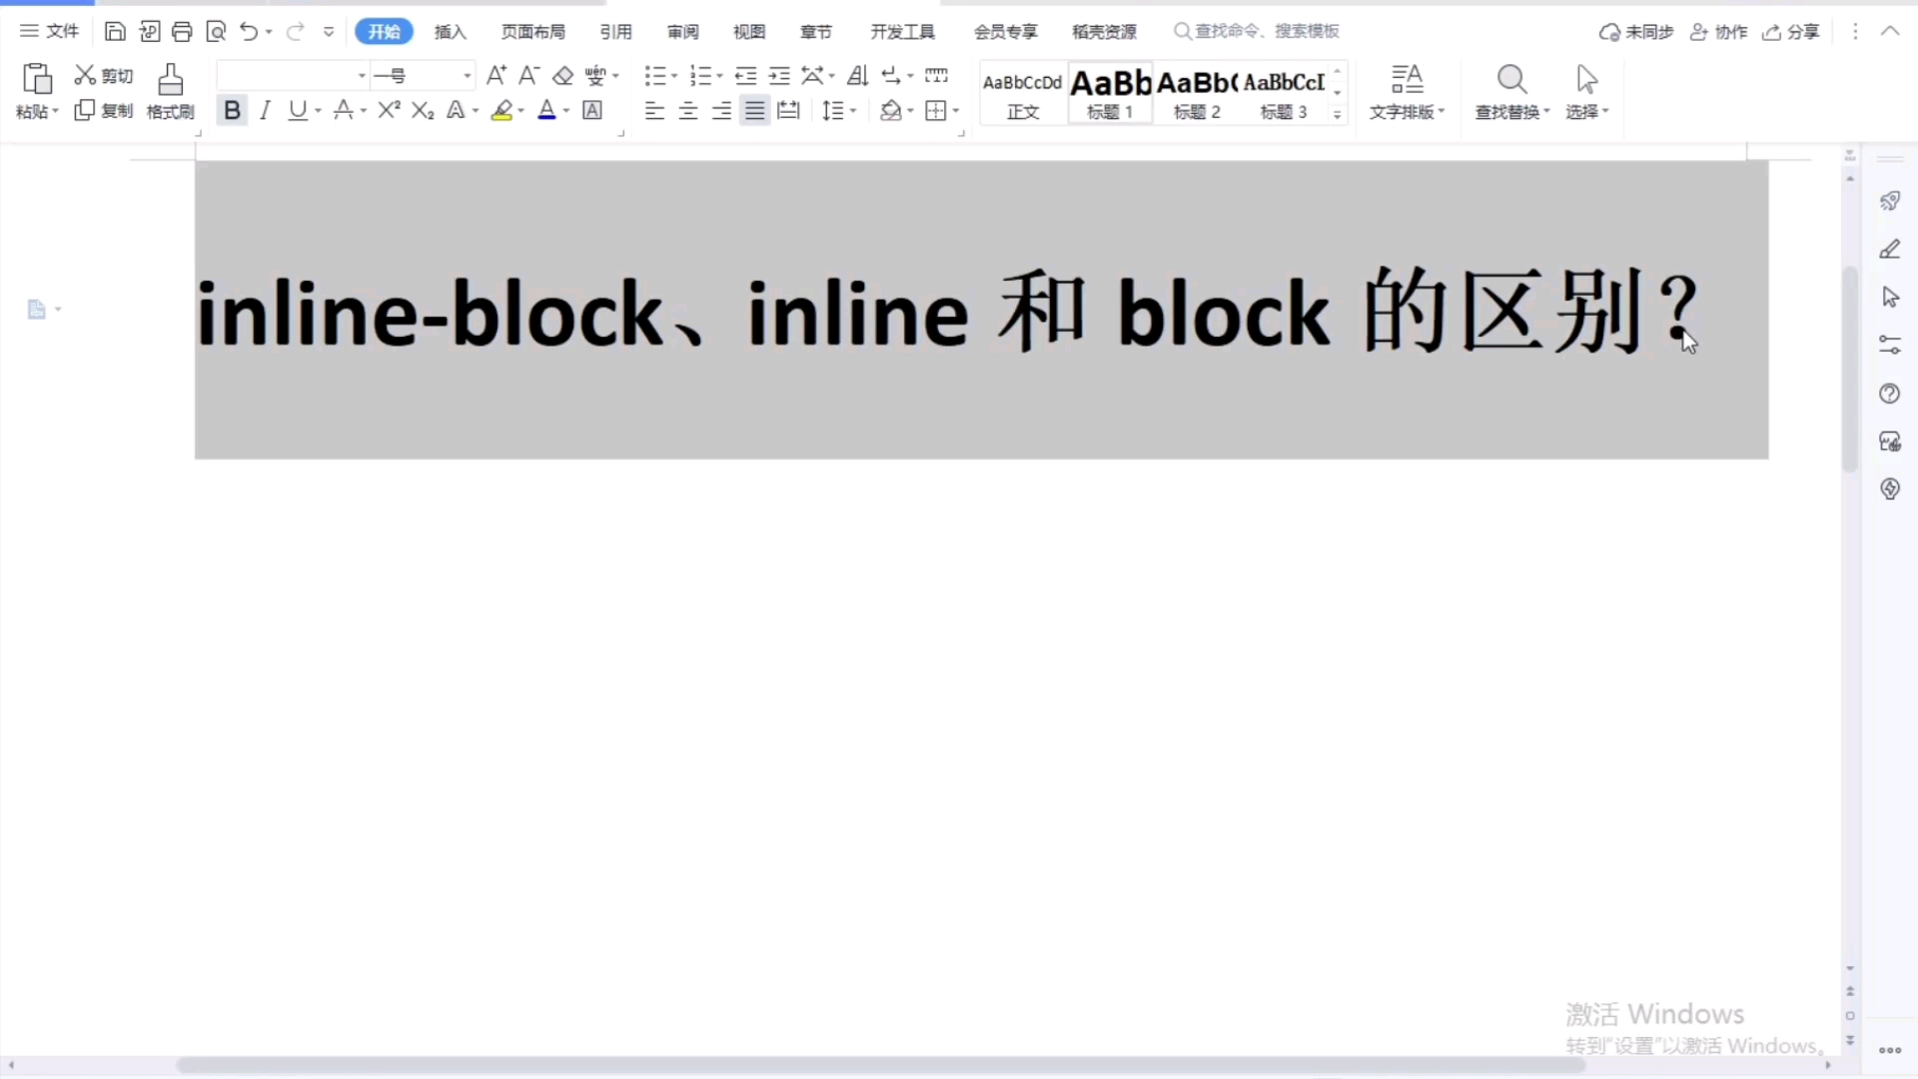Open the font name dropdown
Viewport: 1918px width, 1079px height.
point(362,76)
